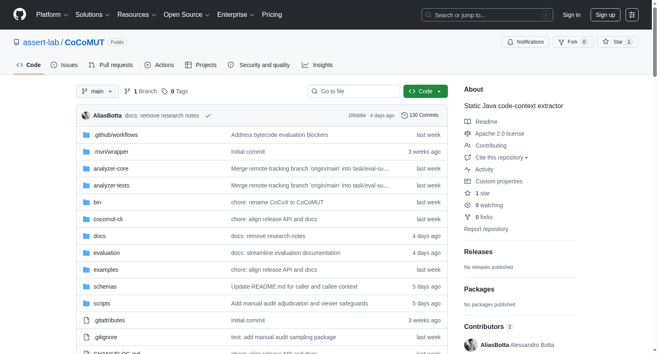Image resolution: width=658 pixels, height=354 pixels.
Task: Switch to the Actions tab
Action: [x=159, y=65]
